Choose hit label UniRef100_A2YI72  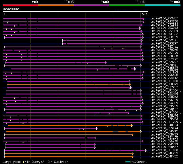click(164, 59)
